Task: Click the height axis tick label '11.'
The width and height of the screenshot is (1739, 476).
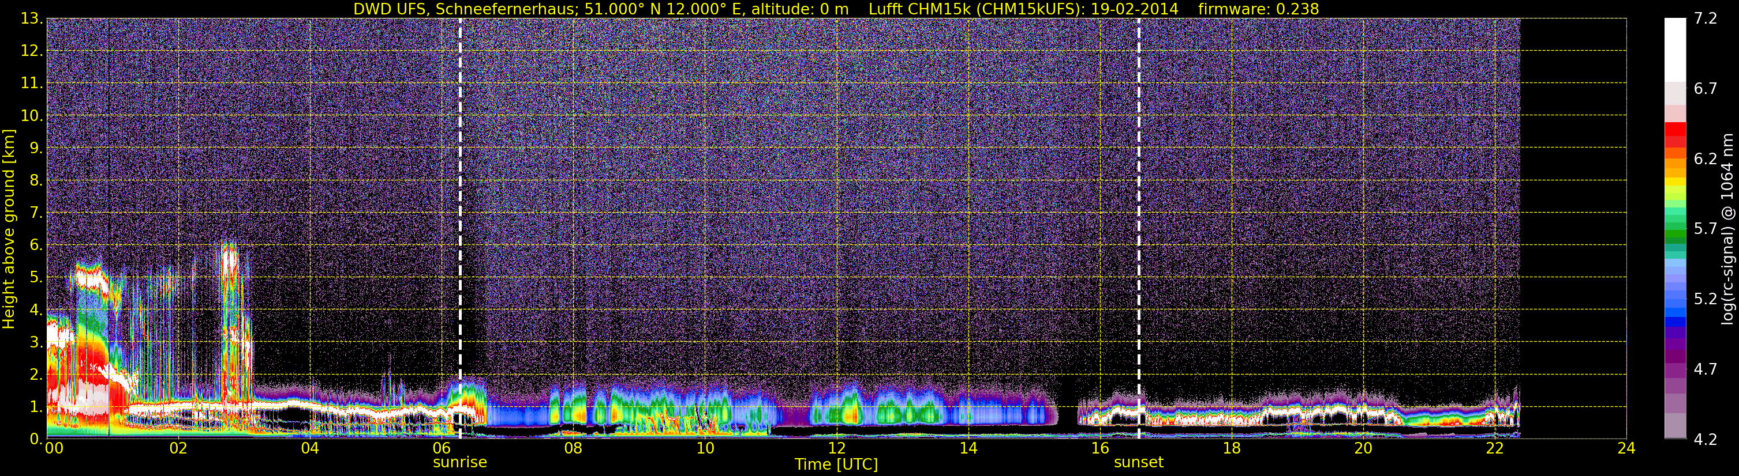Action: click(x=32, y=84)
